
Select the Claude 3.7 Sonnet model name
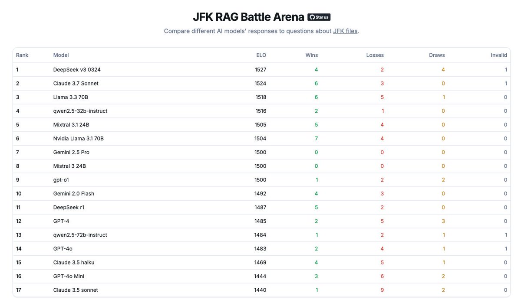coord(76,83)
